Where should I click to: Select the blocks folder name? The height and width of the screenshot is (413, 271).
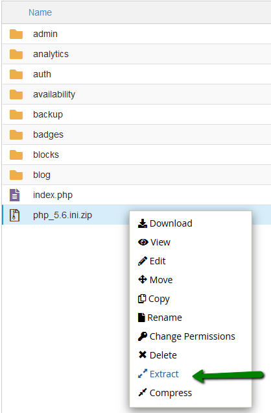pos(46,155)
